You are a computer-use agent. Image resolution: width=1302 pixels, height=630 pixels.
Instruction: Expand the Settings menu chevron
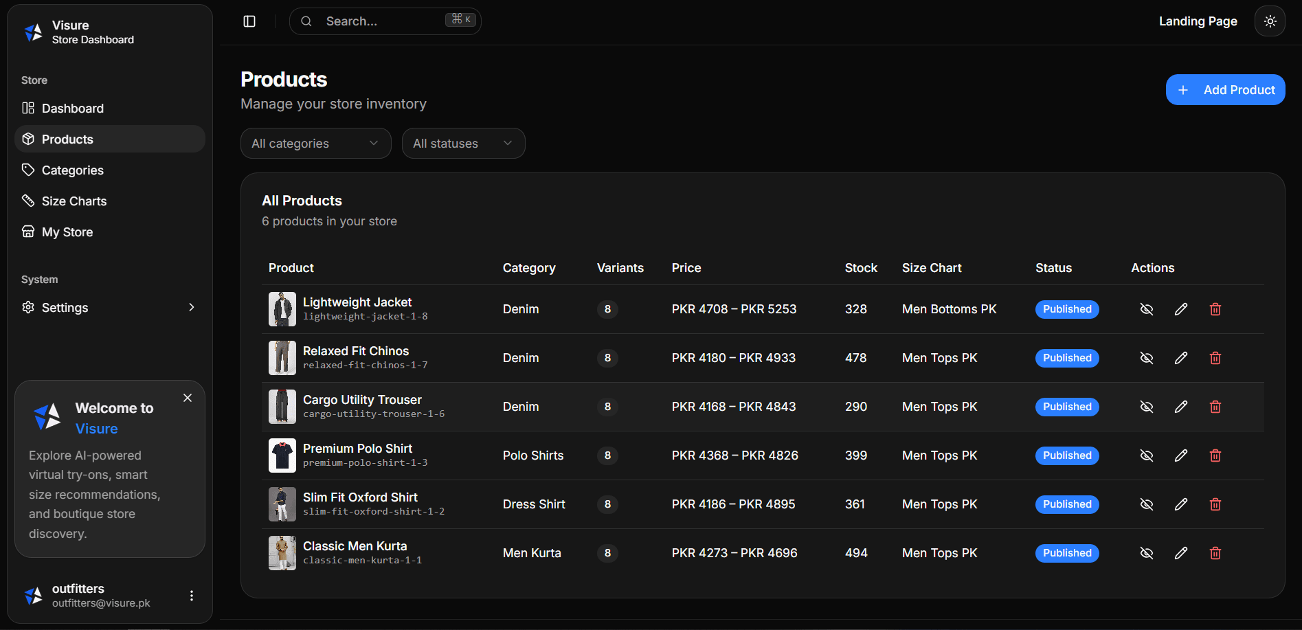tap(191, 307)
